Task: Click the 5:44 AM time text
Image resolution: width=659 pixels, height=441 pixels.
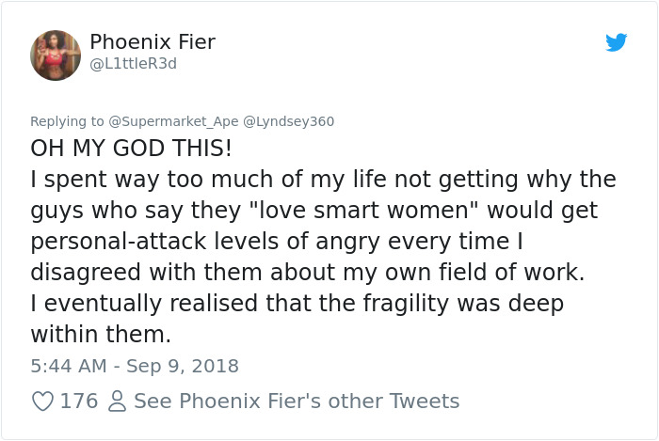Action: [x=67, y=366]
